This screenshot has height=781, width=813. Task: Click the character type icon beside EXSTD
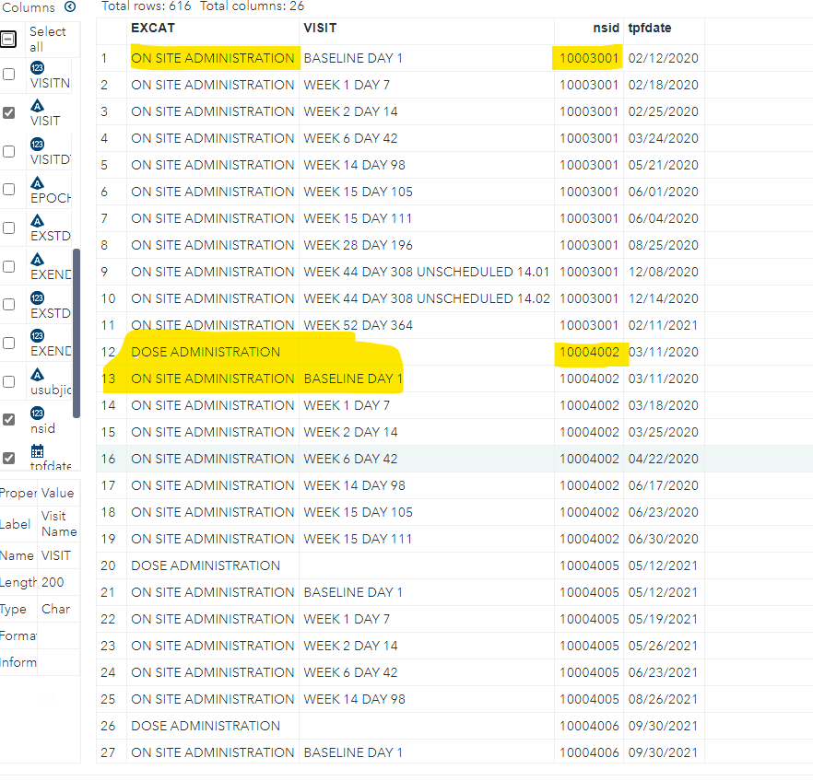point(36,221)
